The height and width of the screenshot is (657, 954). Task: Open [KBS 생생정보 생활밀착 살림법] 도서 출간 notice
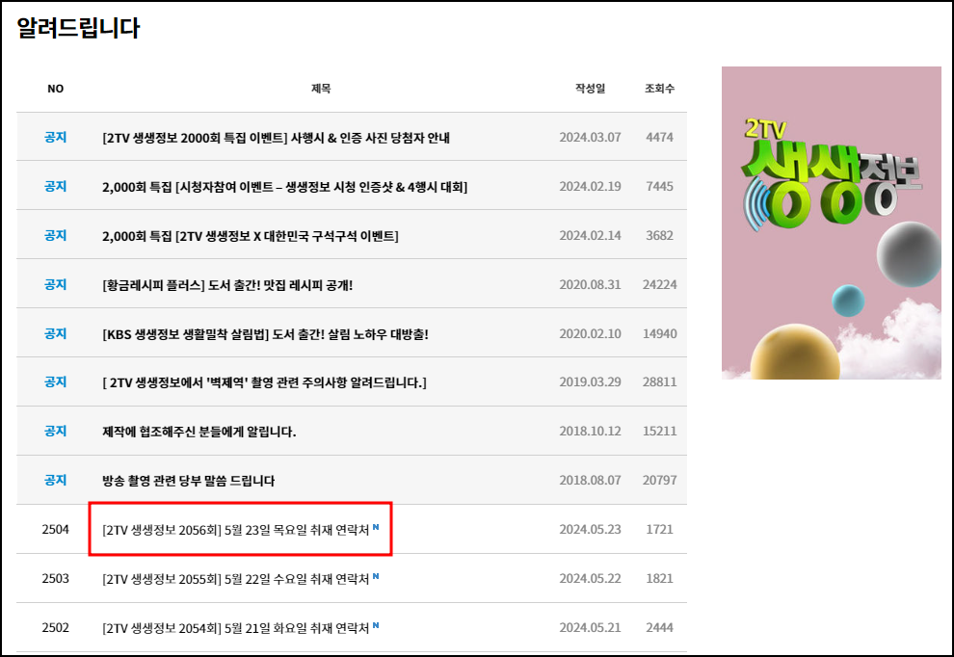coord(265,334)
